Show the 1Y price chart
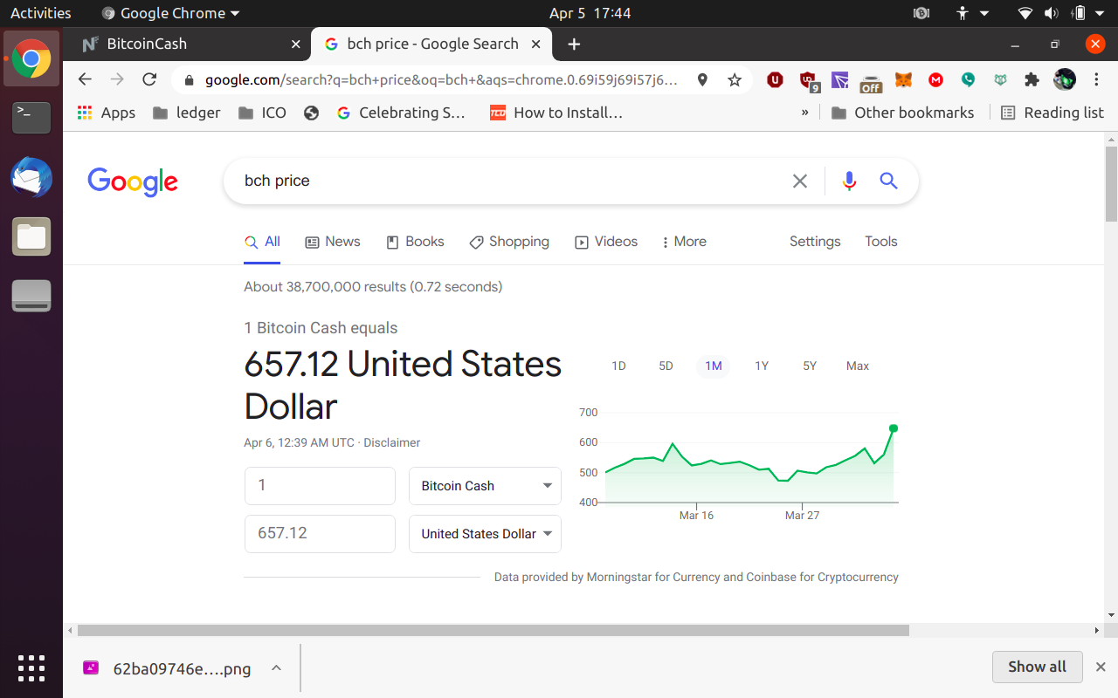This screenshot has width=1118, height=698. 762,366
